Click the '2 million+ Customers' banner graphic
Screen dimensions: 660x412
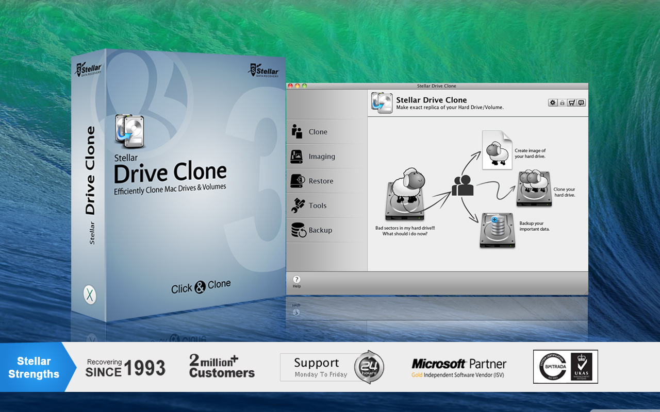pos(222,366)
